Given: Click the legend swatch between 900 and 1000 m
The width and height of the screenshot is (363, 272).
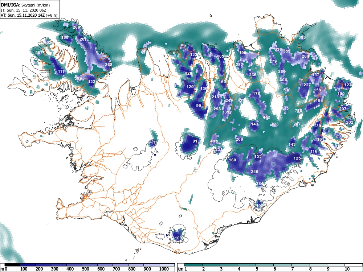Looking at the screenshot, I should pyautogui.click(x=151, y=265).
